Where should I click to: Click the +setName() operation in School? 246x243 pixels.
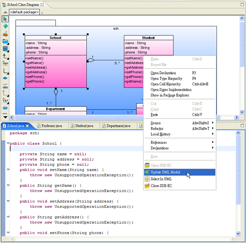pos(34,58)
